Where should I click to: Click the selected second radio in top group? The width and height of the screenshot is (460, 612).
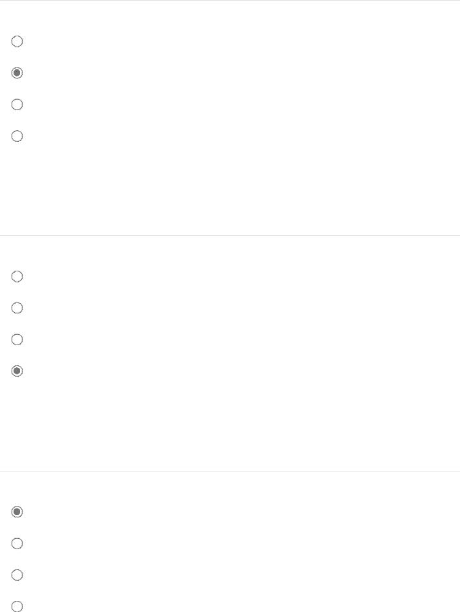(x=17, y=73)
